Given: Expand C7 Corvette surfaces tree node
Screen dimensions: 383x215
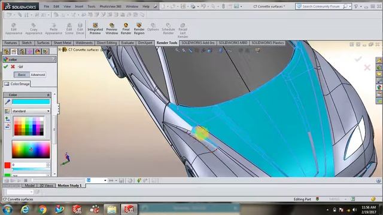Looking at the screenshot, I should pyautogui.click(x=60, y=50).
